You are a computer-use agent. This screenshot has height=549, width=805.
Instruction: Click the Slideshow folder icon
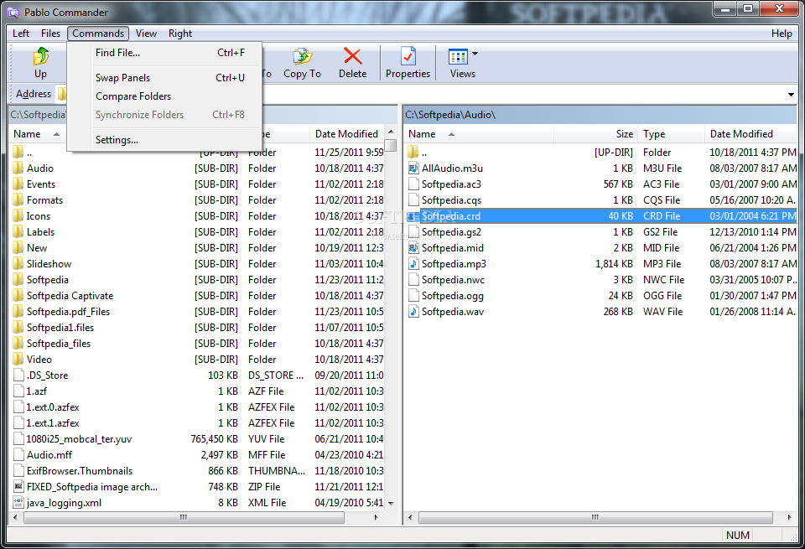18,264
